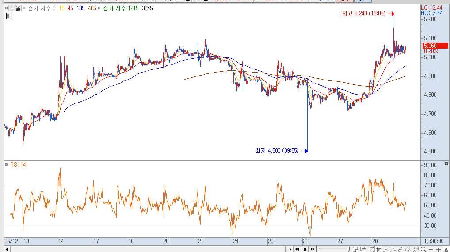The height and width of the screenshot is (252, 450).
Task: Toggle the square marker before RSI 14
Action: 6,165
